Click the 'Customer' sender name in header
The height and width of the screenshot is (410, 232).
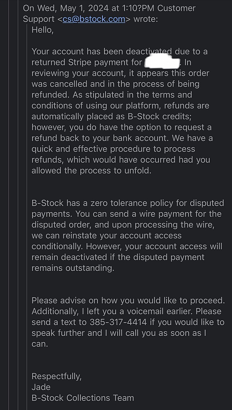click(x=176, y=9)
